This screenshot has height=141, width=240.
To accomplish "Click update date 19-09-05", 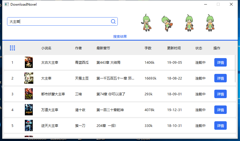I will point(174,63).
